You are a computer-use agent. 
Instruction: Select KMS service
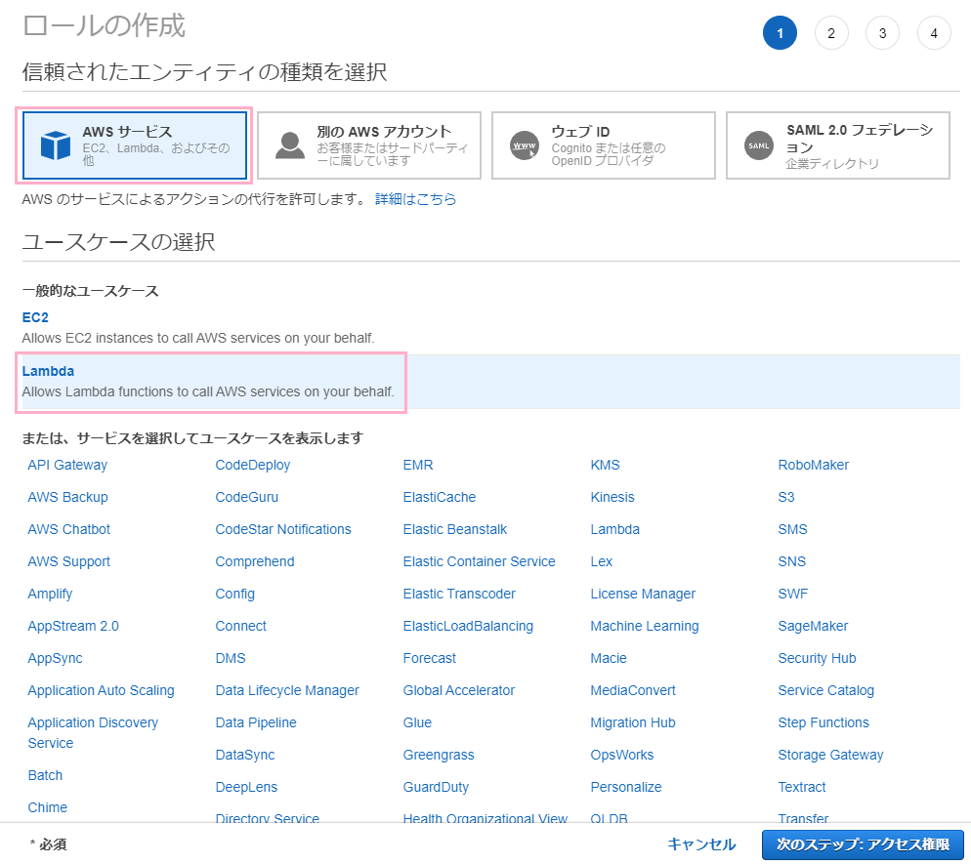tap(605, 465)
